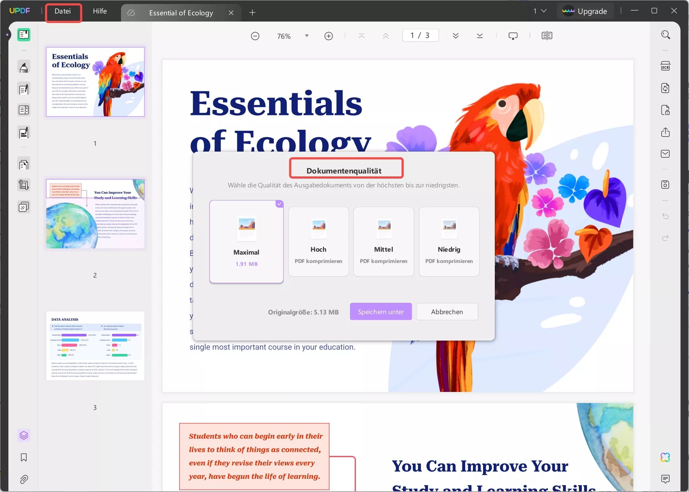Open the Protect PDF lock icon
689x492 pixels.
[x=666, y=110]
